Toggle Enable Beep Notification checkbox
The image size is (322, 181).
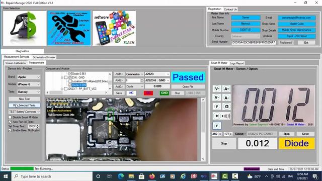click(10, 130)
